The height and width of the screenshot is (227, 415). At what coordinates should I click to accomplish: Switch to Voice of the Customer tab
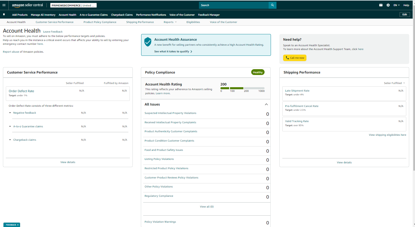[223, 22]
